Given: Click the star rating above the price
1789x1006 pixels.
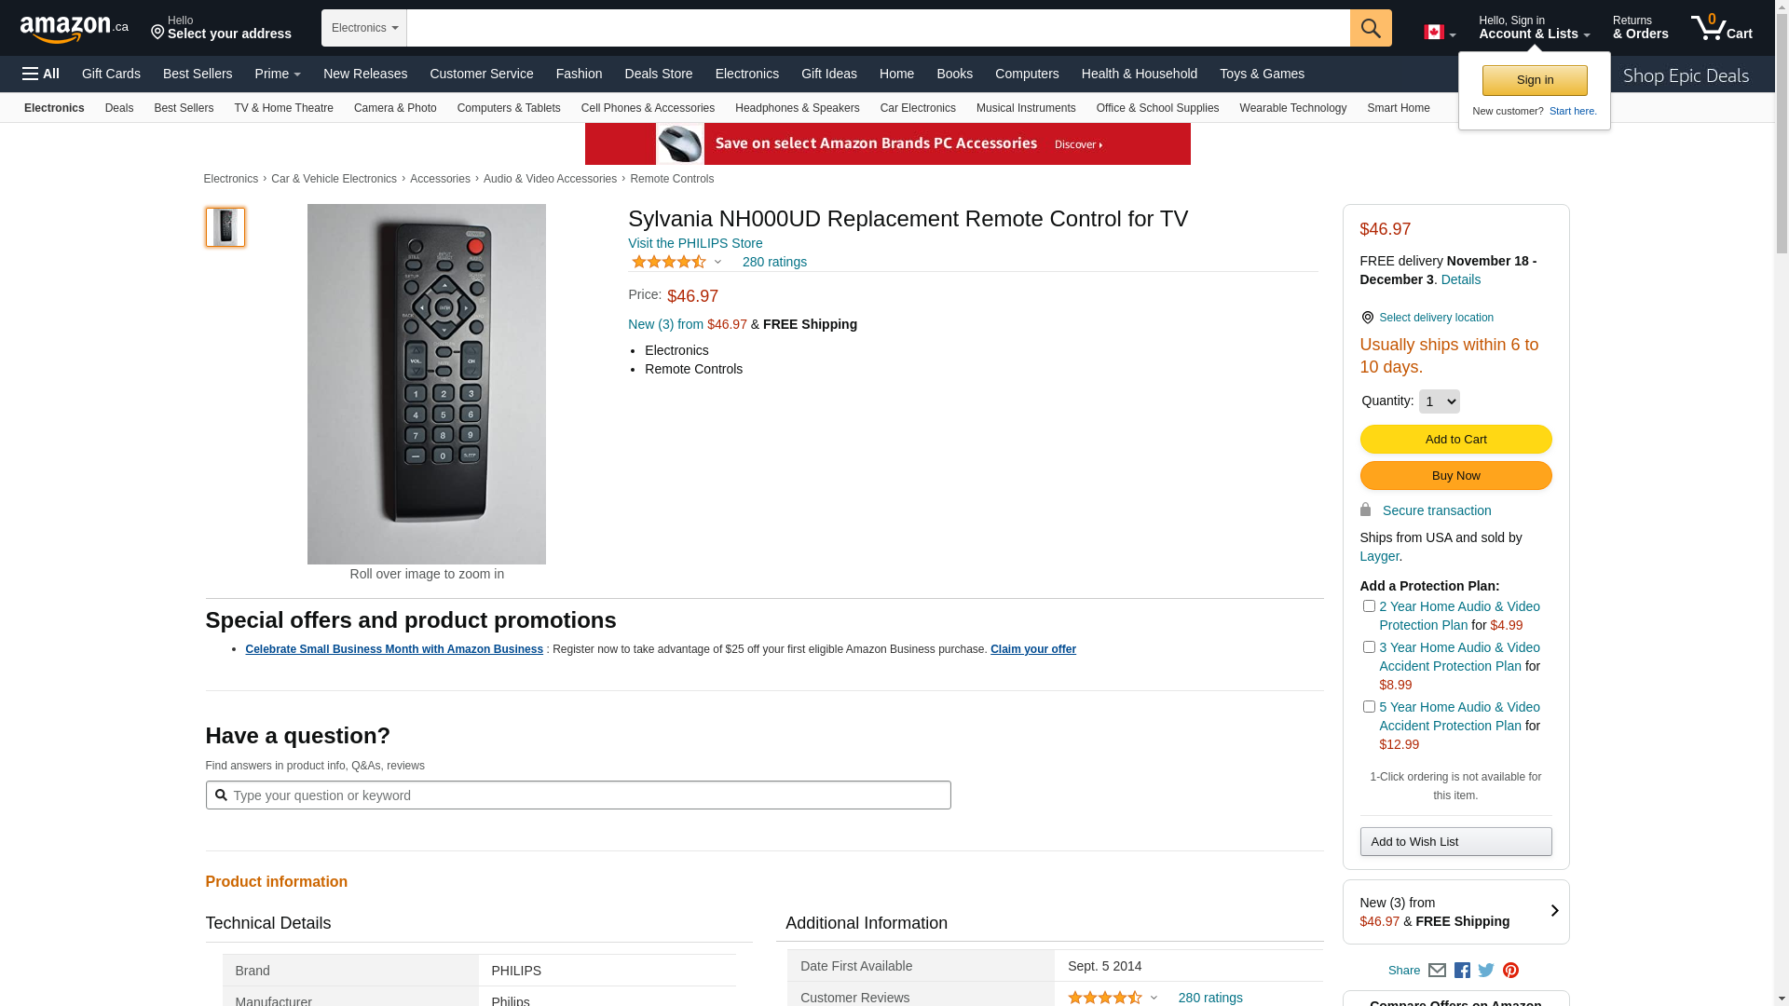Looking at the screenshot, I should pyautogui.click(x=669, y=263).
